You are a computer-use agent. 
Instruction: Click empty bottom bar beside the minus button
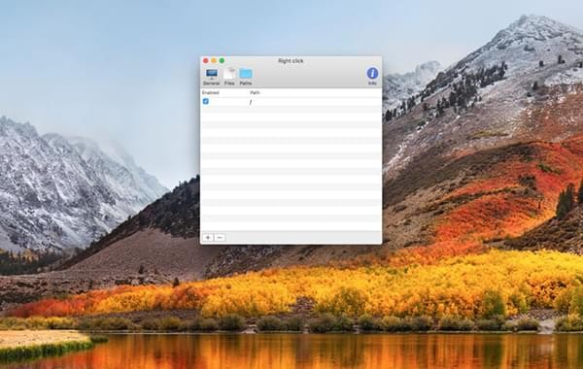[303, 238]
